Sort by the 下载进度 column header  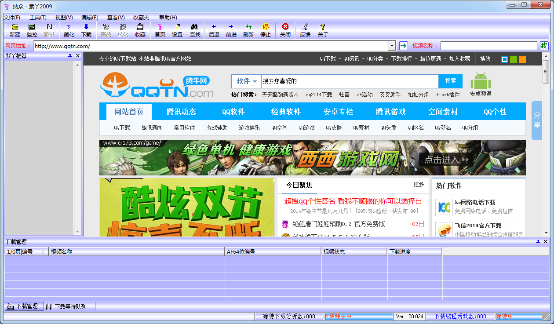tap(415, 252)
